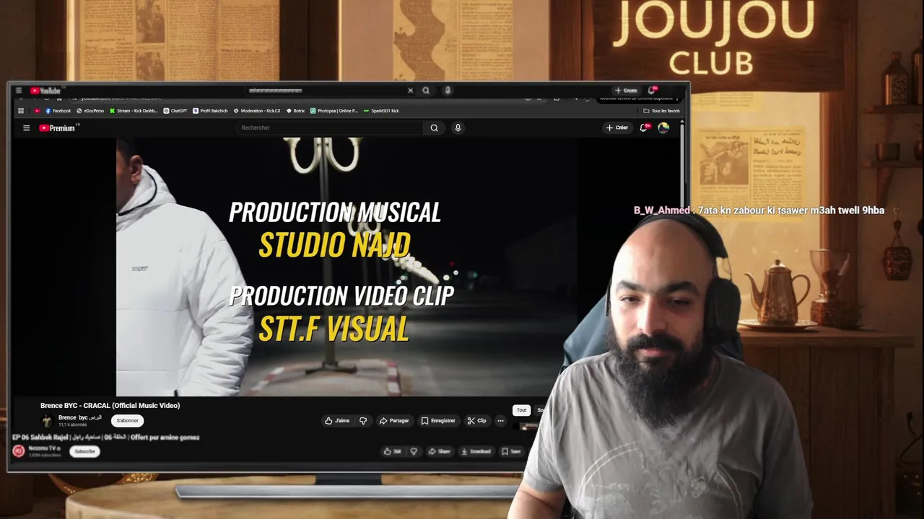Click the top YouTube logo
Screen dimensions: 924x519
45,91
